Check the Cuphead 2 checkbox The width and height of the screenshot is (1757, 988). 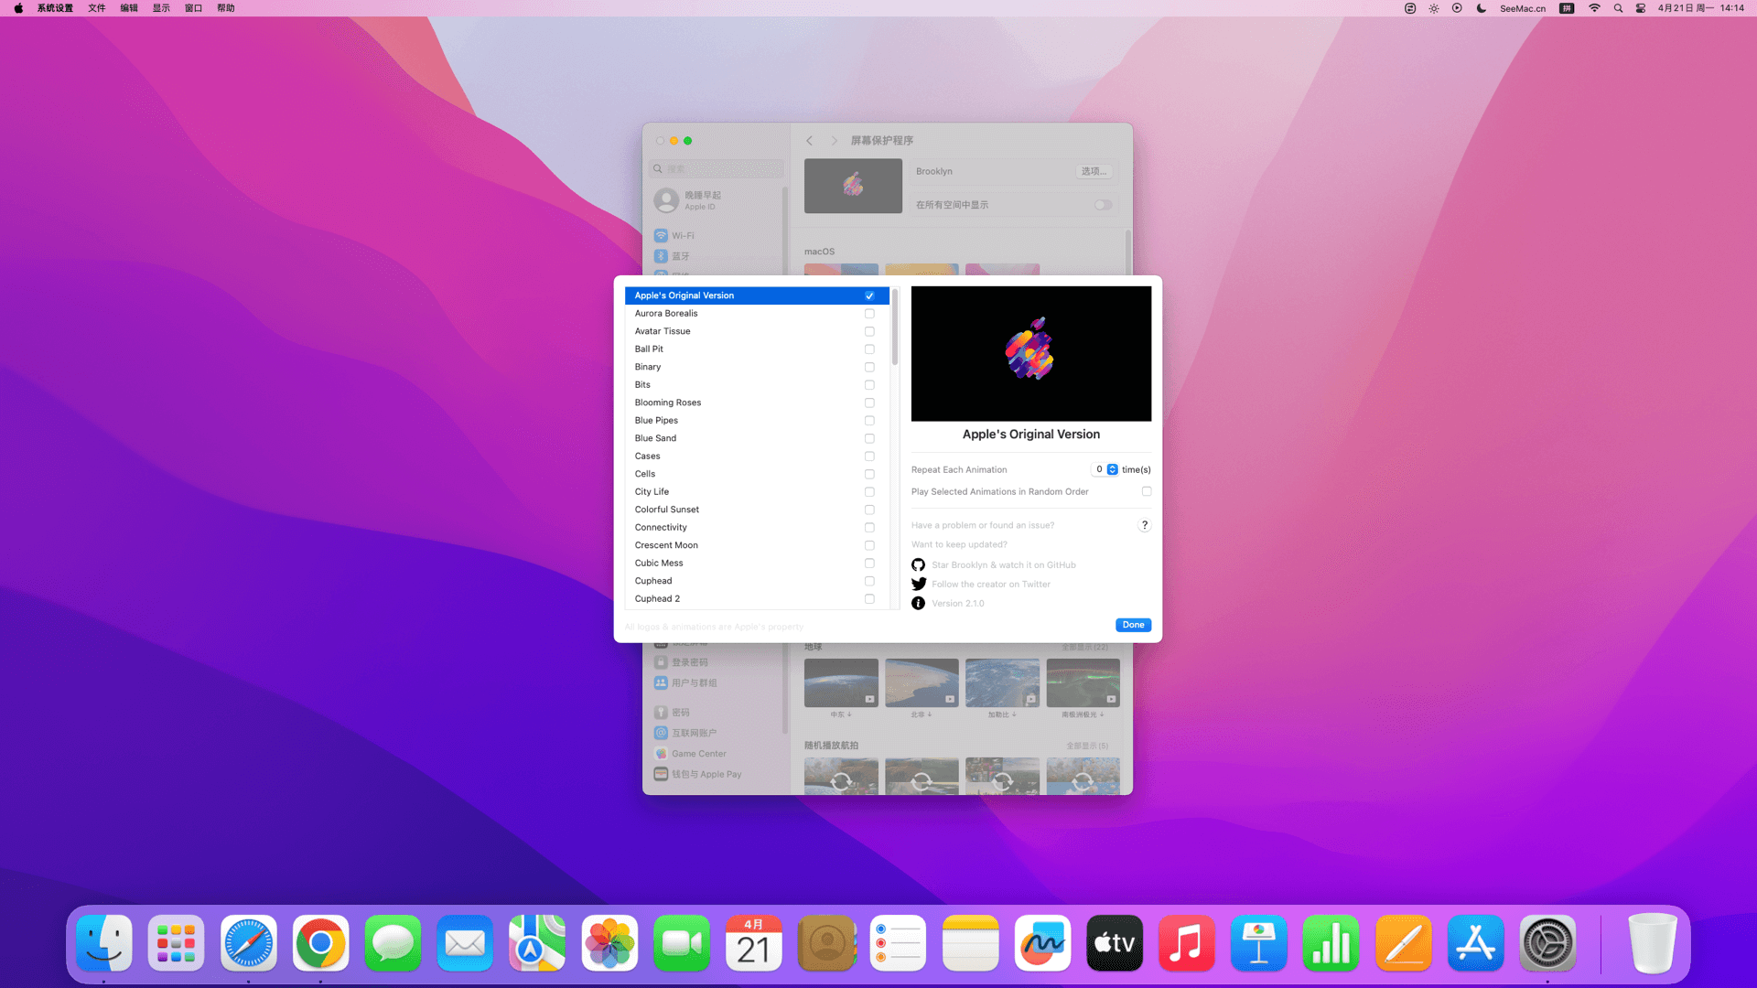click(869, 599)
